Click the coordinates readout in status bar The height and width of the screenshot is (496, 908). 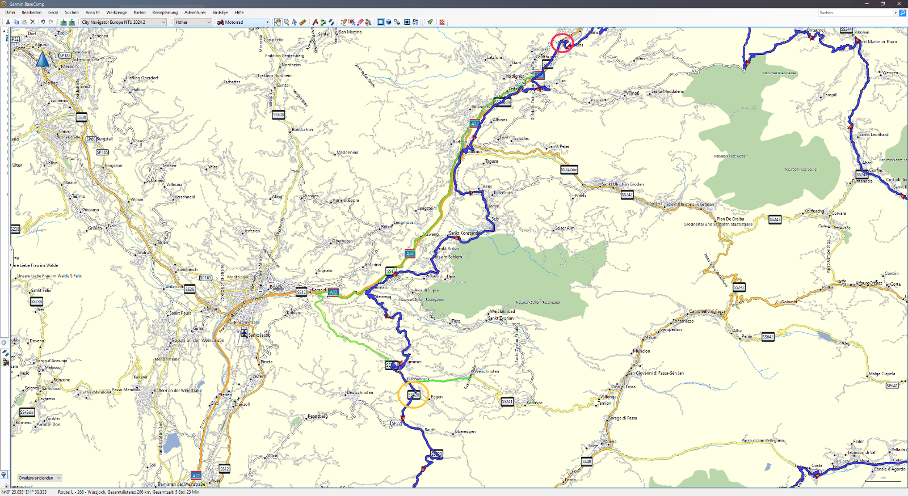tap(24, 492)
